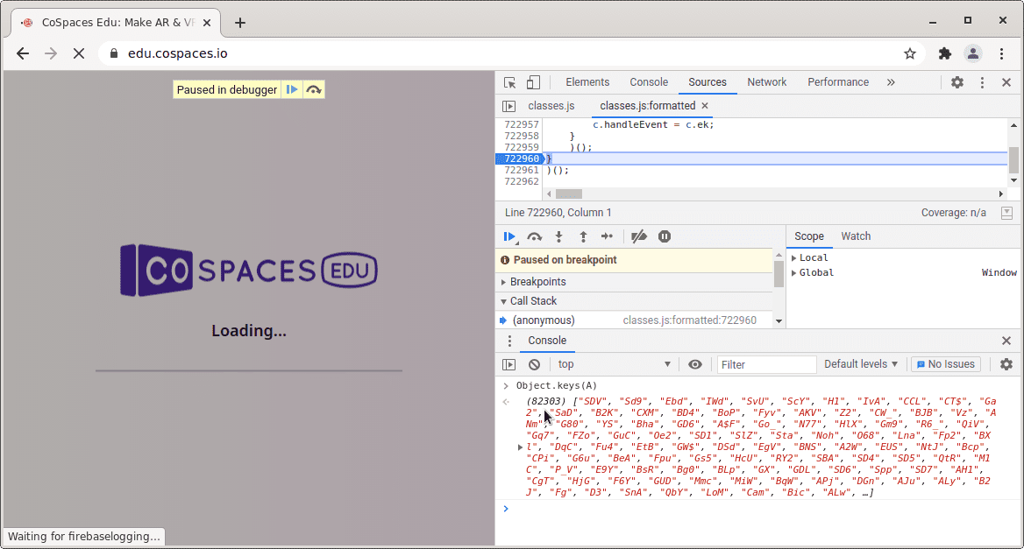1024x549 pixels.
Task: Expand the Breakpoints section
Action: click(x=537, y=282)
